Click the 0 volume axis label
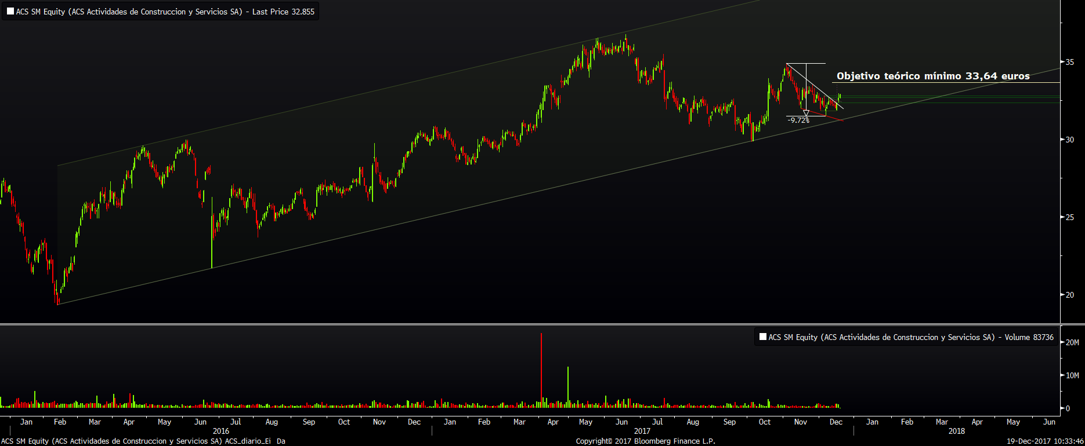Image resolution: width=1085 pixels, height=446 pixels. [1068, 408]
